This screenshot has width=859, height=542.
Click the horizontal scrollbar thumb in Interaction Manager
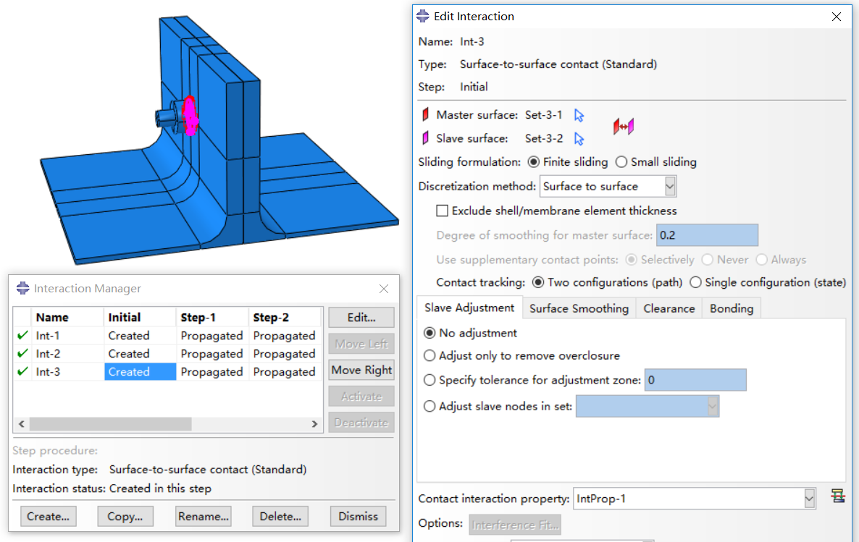(111, 424)
